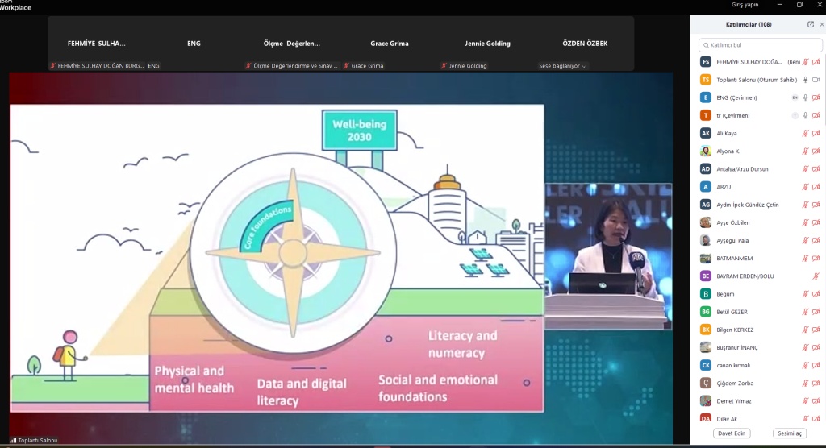This screenshot has height=448, width=826.
Task: Click muted microphone icon for FEHMİYE SULHAY DOĞAN
Action: 805,62
